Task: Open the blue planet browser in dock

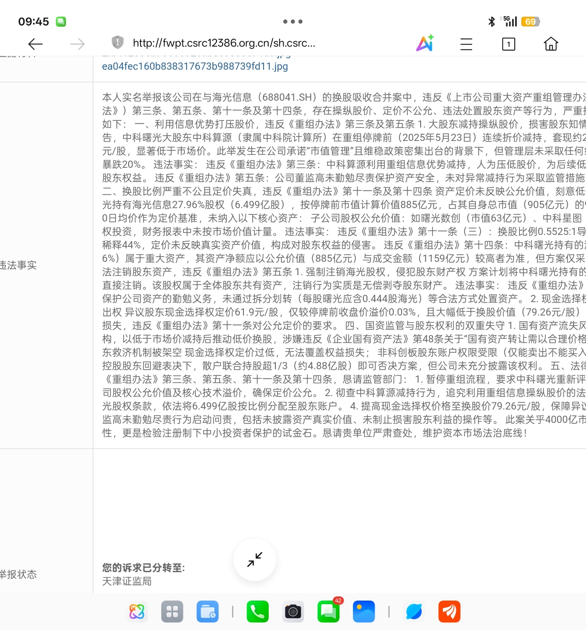Action: coord(414,612)
